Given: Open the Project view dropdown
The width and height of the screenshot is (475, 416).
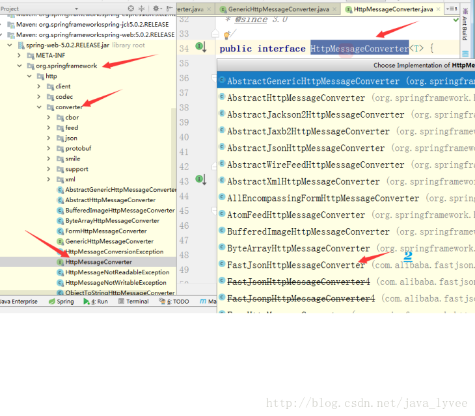Looking at the screenshot, I should click(x=77, y=8).
